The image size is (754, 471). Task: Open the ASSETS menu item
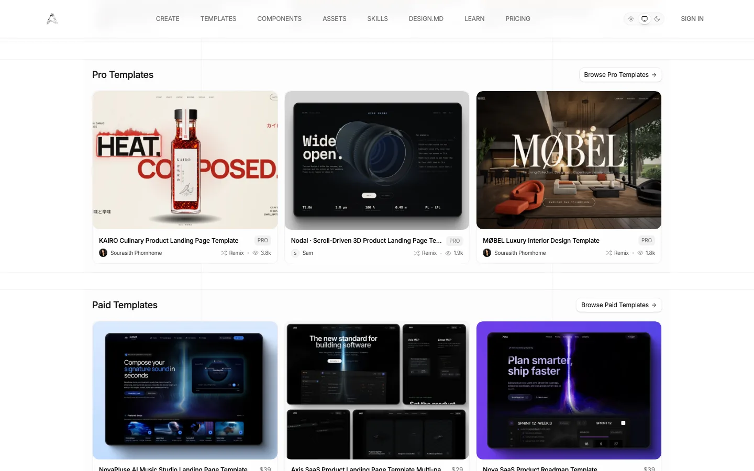click(335, 19)
